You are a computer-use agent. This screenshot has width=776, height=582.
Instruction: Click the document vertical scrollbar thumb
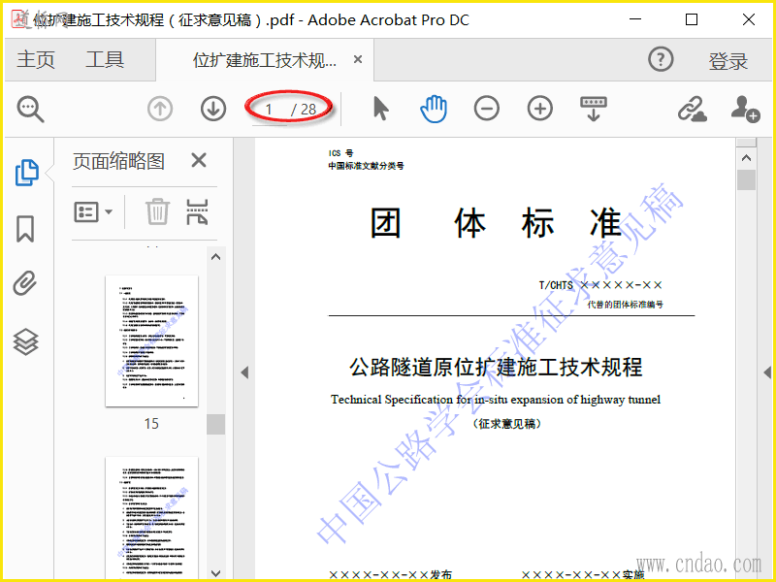point(746,180)
